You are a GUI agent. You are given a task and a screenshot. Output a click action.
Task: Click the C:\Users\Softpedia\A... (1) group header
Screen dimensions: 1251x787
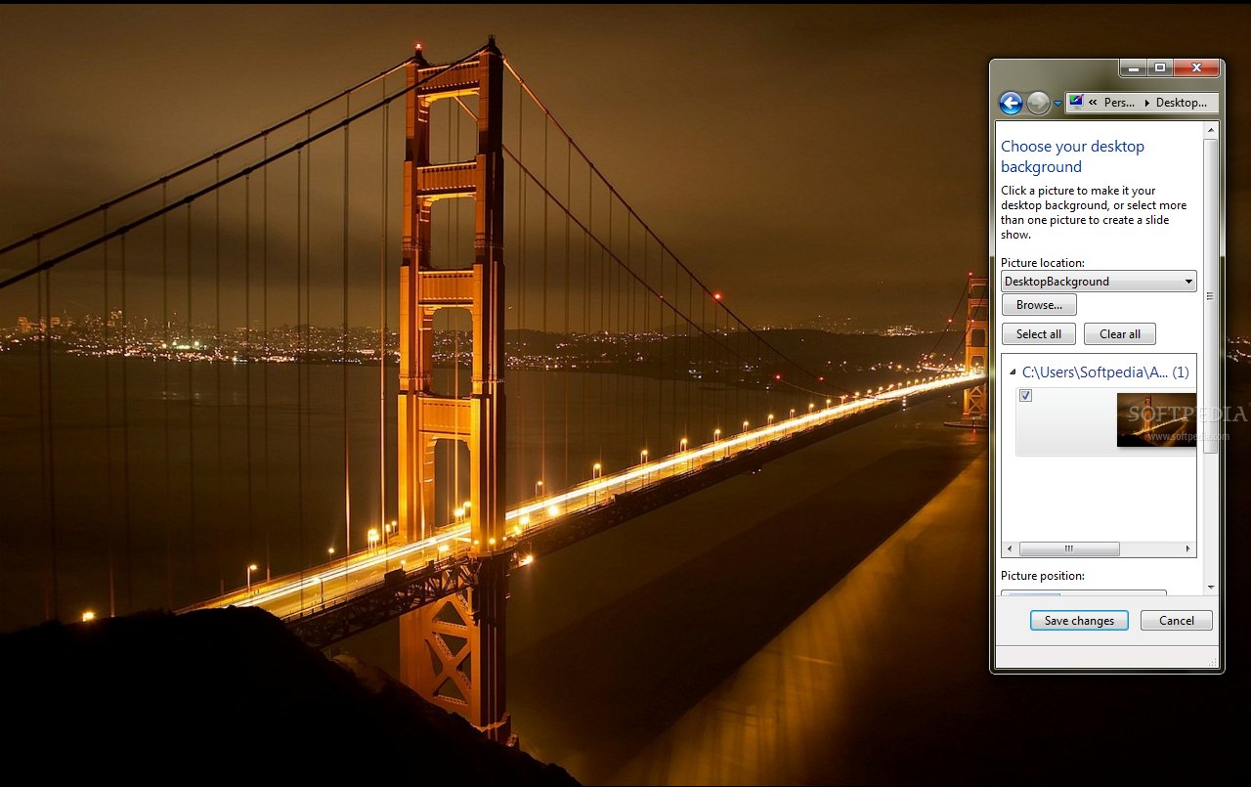[1105, 372]
